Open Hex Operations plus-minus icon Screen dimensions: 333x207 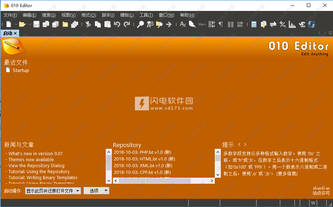pyautogui.click(x=283, y=24)
